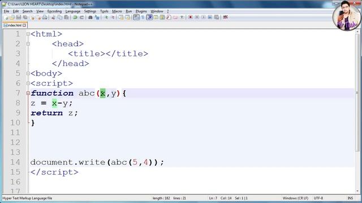Open the Settings menu

click(90, 11)
